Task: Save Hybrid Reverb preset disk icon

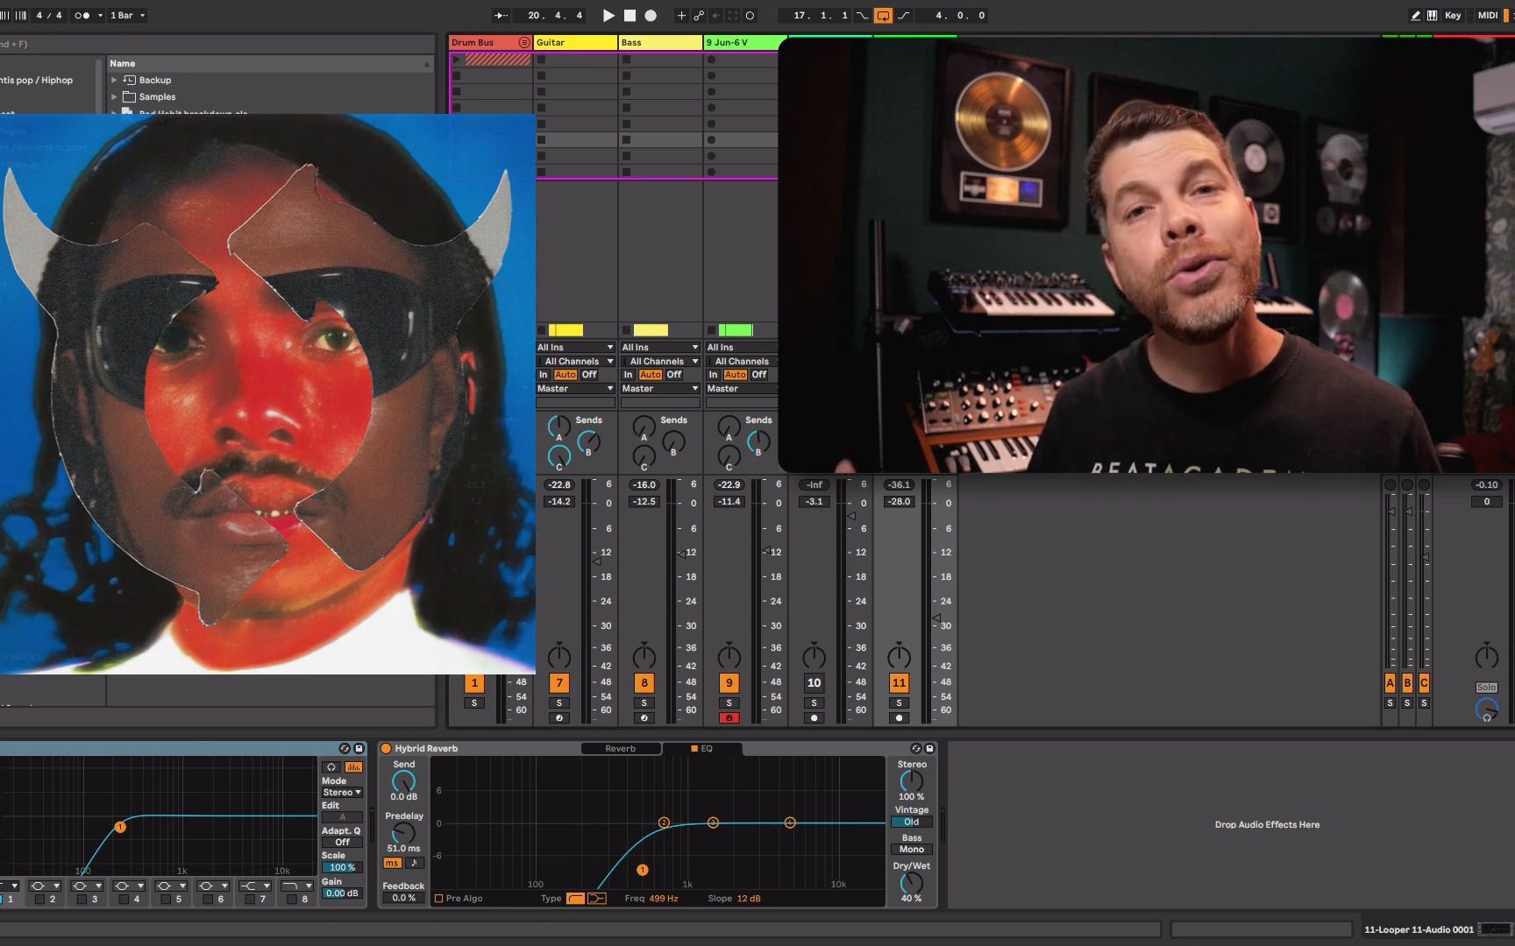Action: [929, 748]
